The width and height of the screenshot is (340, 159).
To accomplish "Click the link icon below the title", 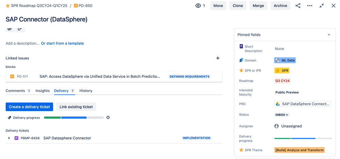I will click(20, 29).
